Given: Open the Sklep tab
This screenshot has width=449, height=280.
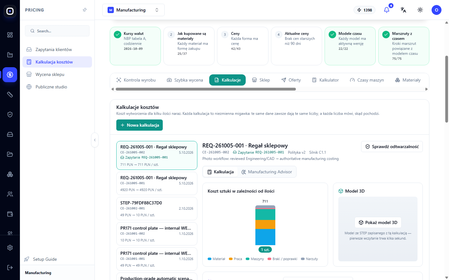Looking at the screenshot, I should [261, 80].
